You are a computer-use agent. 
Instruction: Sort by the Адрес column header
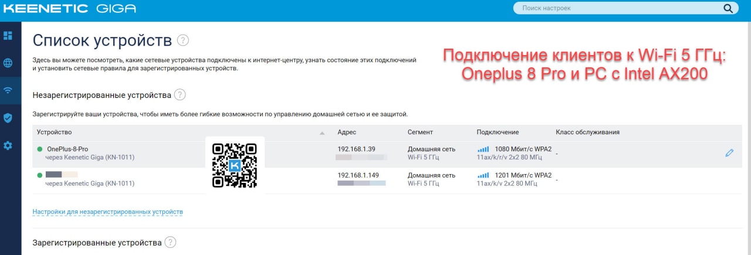347,132
